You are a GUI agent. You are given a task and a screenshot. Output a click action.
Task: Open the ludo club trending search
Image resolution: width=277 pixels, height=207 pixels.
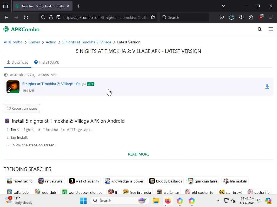[x=45, y=192]
